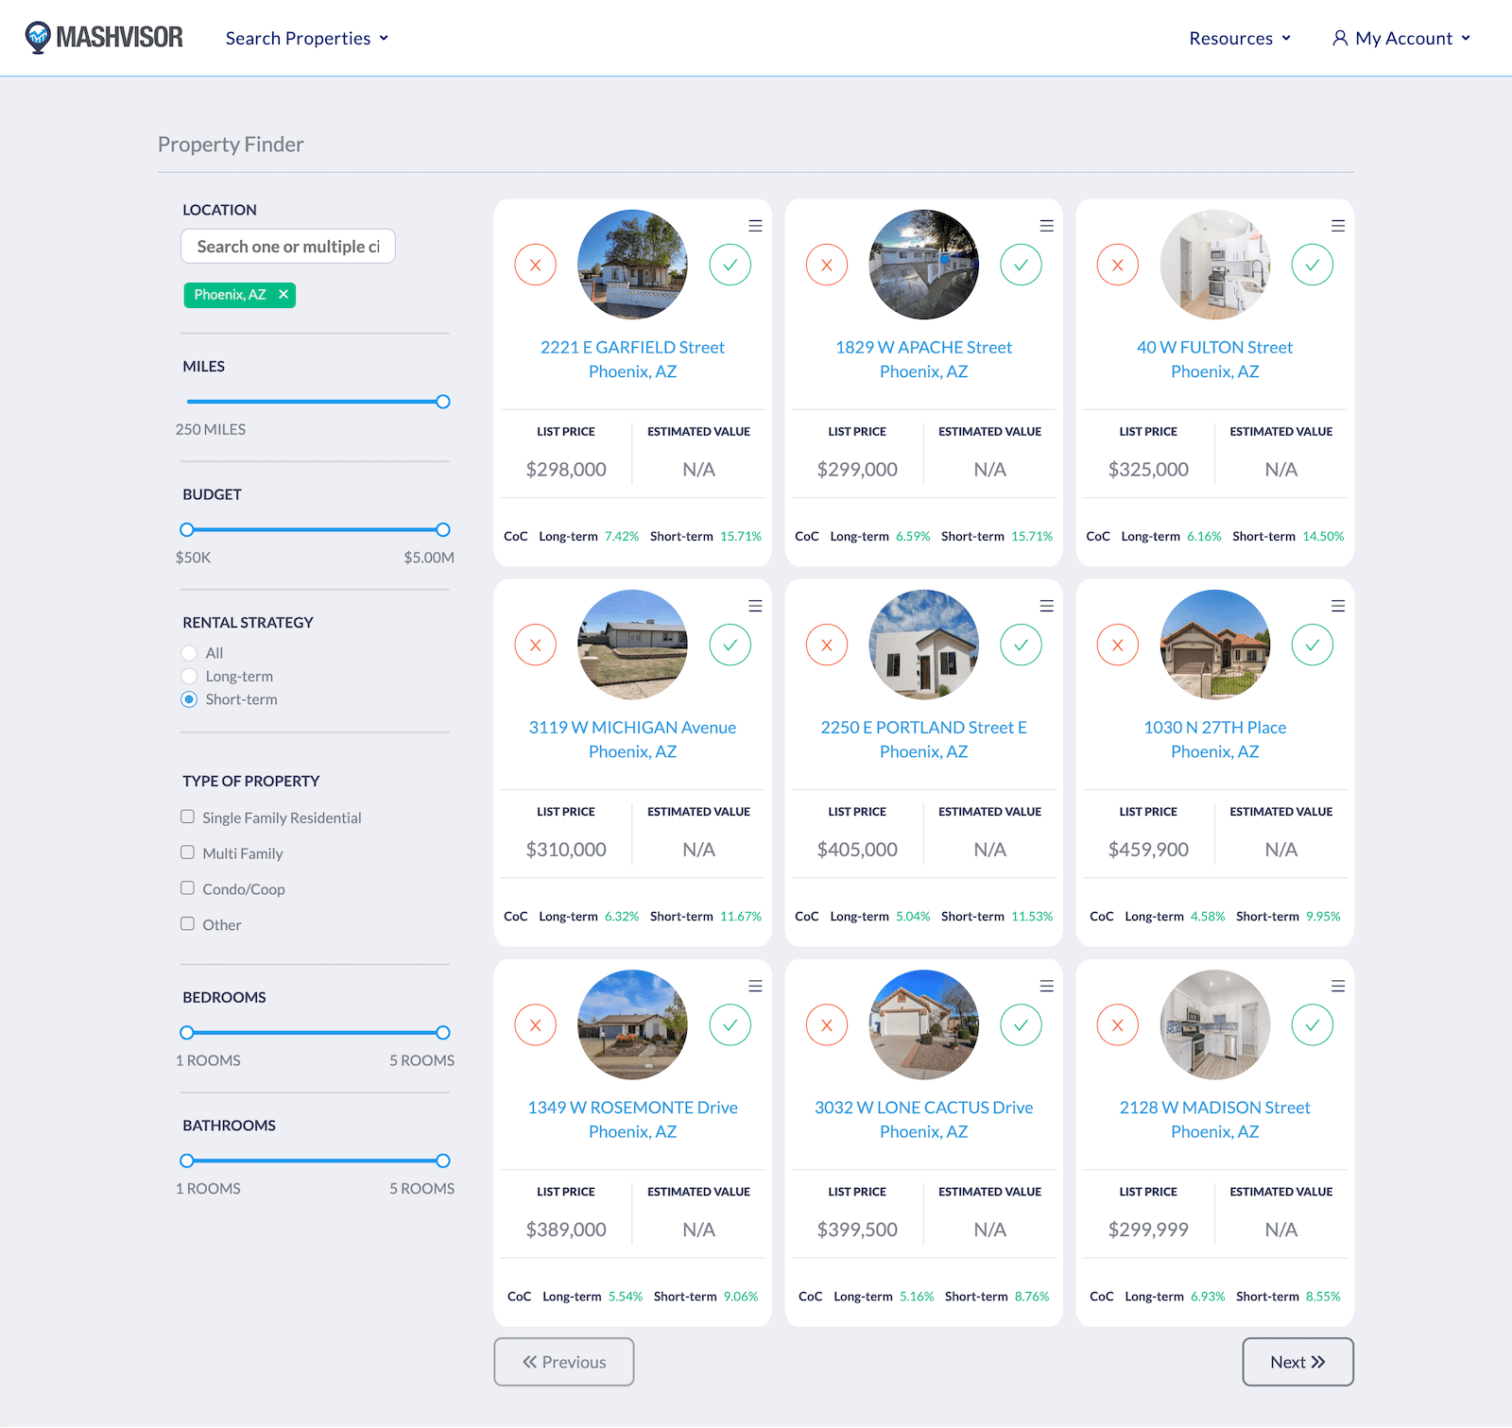This screenshot has width=1512, height=1428.
Task: Go to the Next page of results
Action: (x=1297, y=1362)
